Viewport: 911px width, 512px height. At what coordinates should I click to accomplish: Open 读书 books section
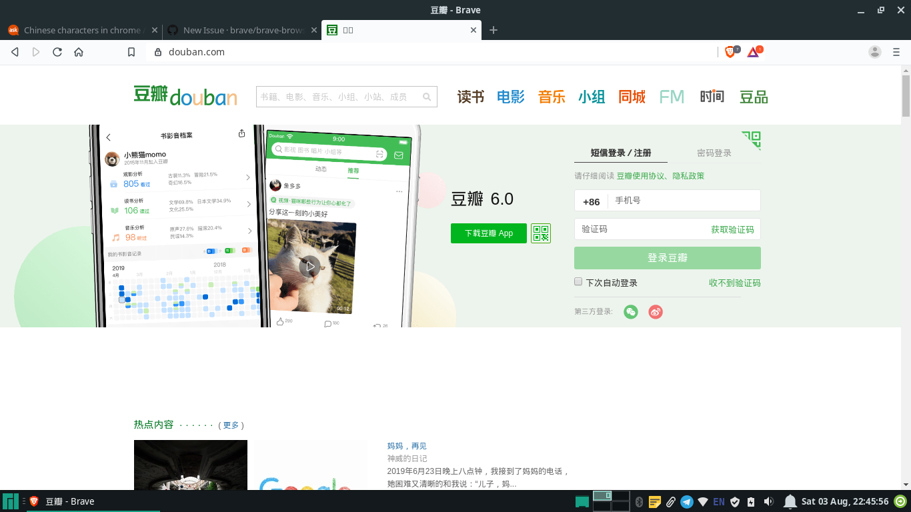[x=471, y=97]
